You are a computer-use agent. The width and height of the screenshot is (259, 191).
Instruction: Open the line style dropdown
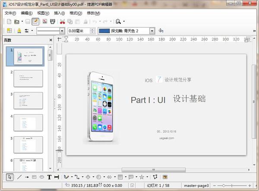(62, 31)
